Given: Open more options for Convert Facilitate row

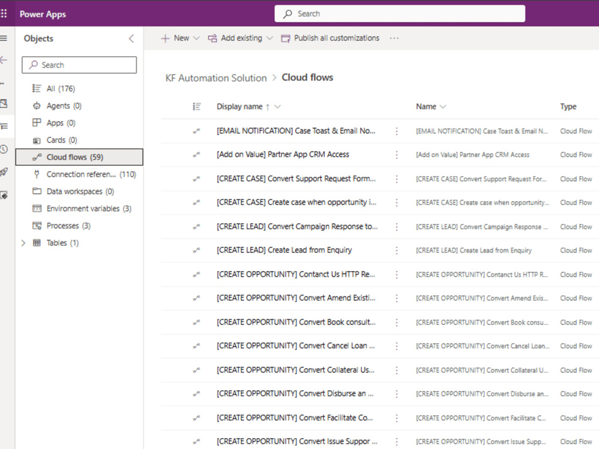Looking at the screenshot, I should (x=397, y=418).
